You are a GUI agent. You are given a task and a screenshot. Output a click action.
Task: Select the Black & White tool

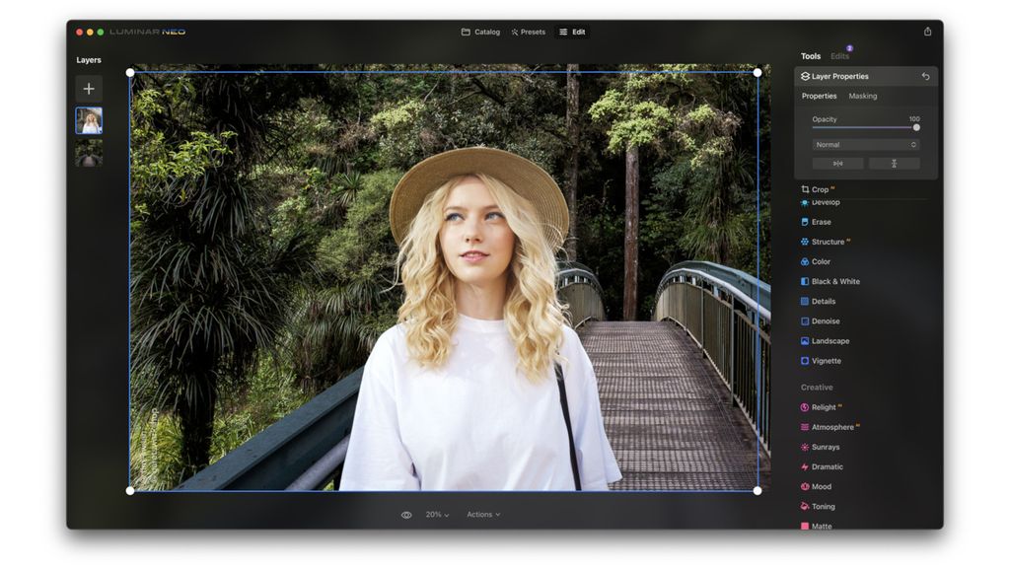pos(835,281)
